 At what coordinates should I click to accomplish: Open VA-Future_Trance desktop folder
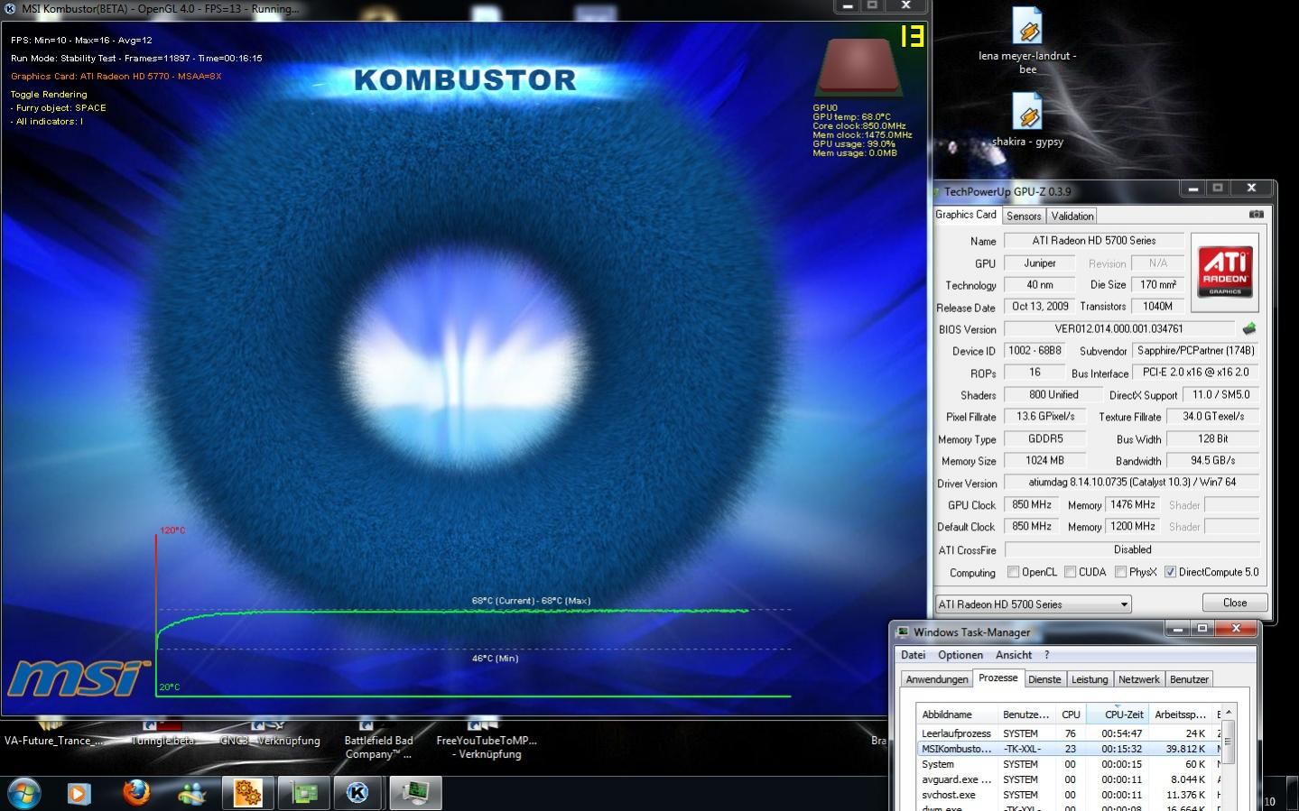(53, 733)
